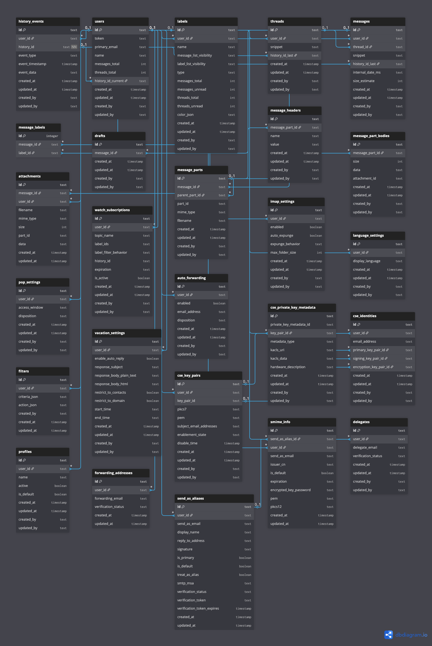Screen dimensions: 432x646
Task: Click the link icon beside encryption_key_pair_id
Action: tap(392, 367)
